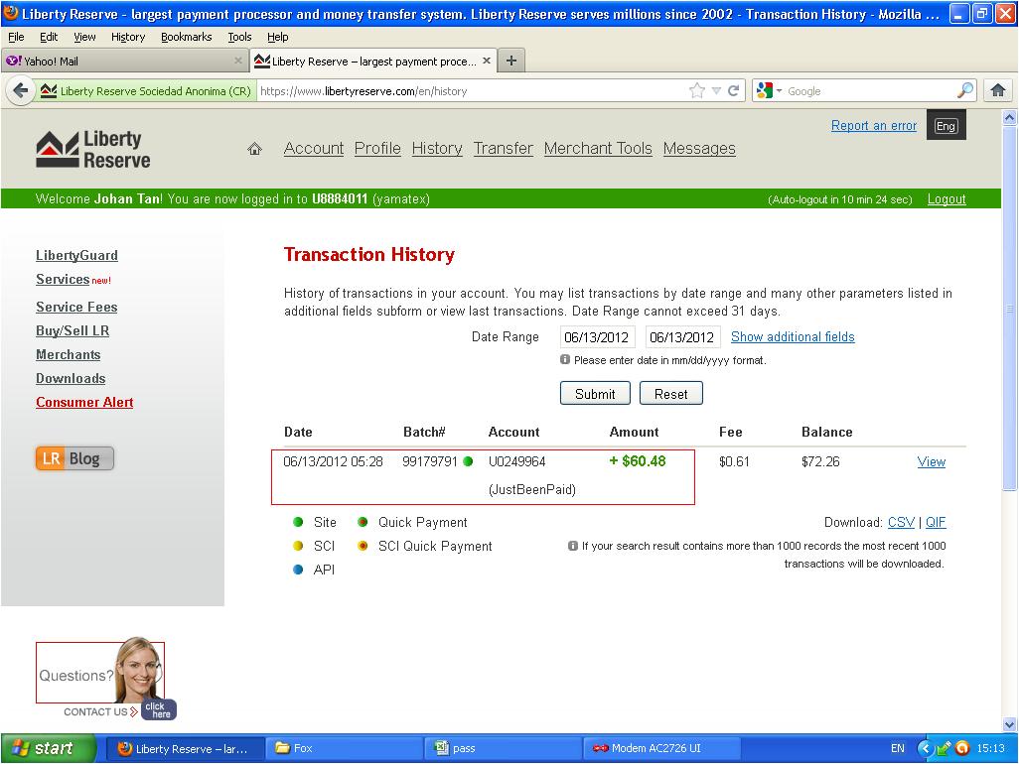The width and height of the screenshot is (1019, 764).
Task: Submit the date range search
Action: coord(595,393)
